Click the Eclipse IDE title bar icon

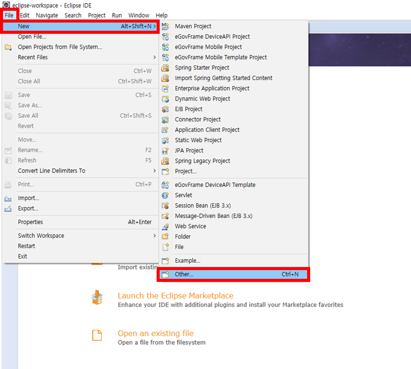coord(6,5)
